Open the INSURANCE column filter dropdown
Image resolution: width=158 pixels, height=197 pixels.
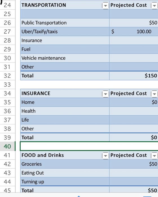[x=105, y=94]
